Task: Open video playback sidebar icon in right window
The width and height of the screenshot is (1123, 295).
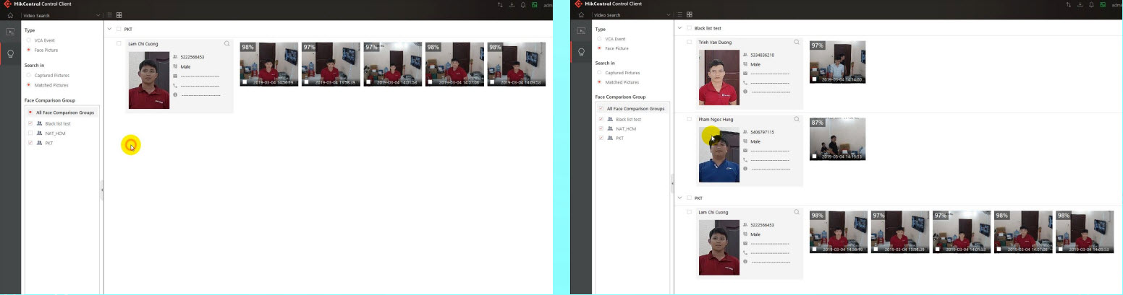Action: pyautogui.click(x=581, y=31)
